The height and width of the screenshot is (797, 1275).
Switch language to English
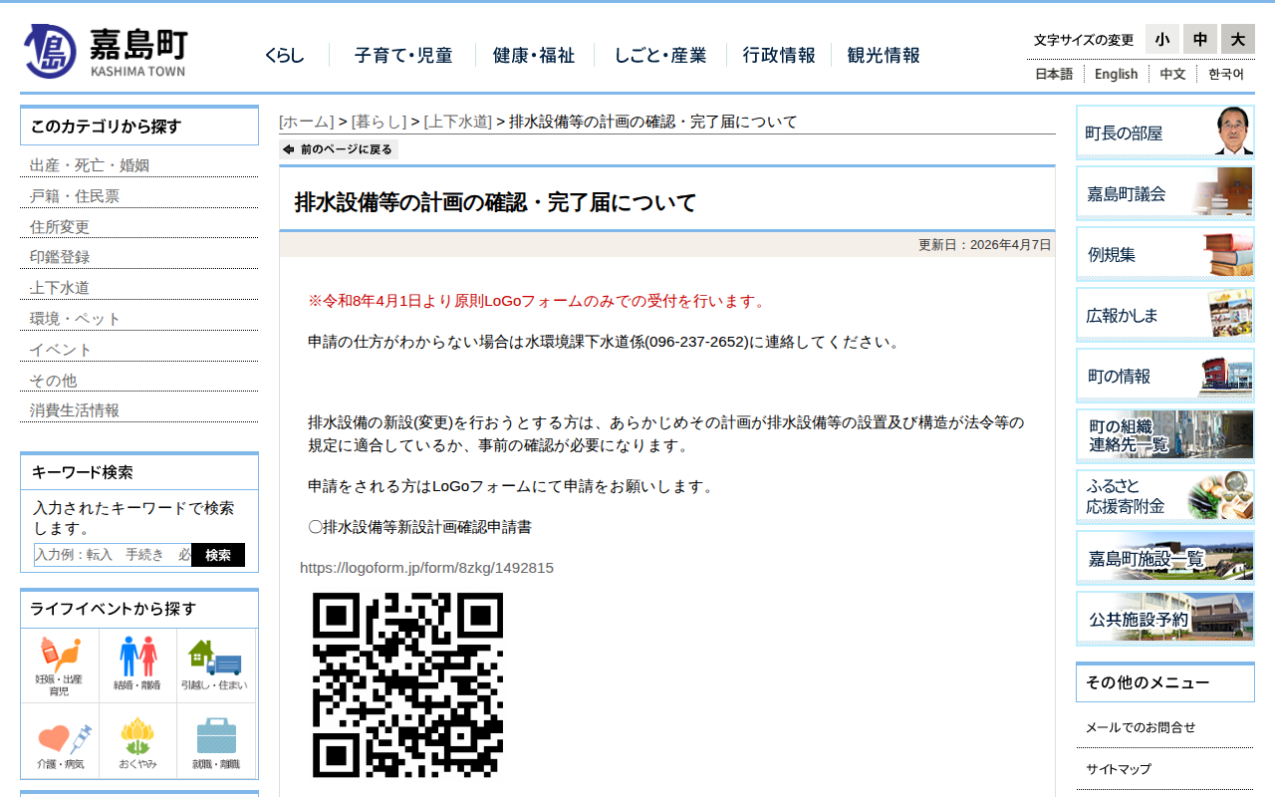pos(1116,74)
